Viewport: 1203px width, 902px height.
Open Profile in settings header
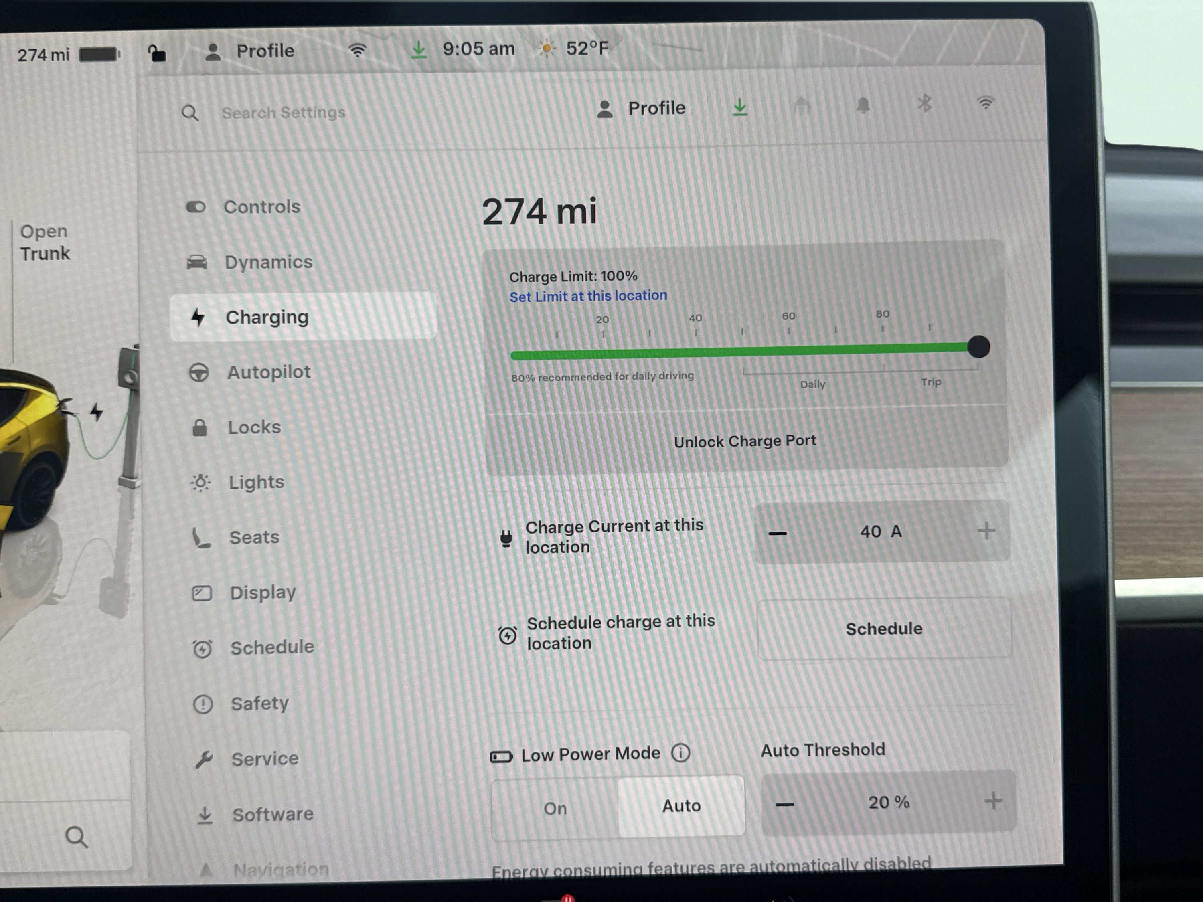pyautogui.click(x=641, y=108)
